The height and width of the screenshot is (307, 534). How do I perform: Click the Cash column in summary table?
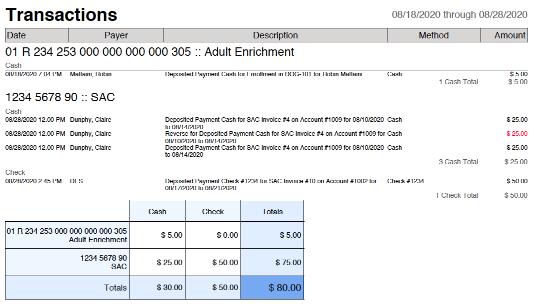(x=157, y=211)
